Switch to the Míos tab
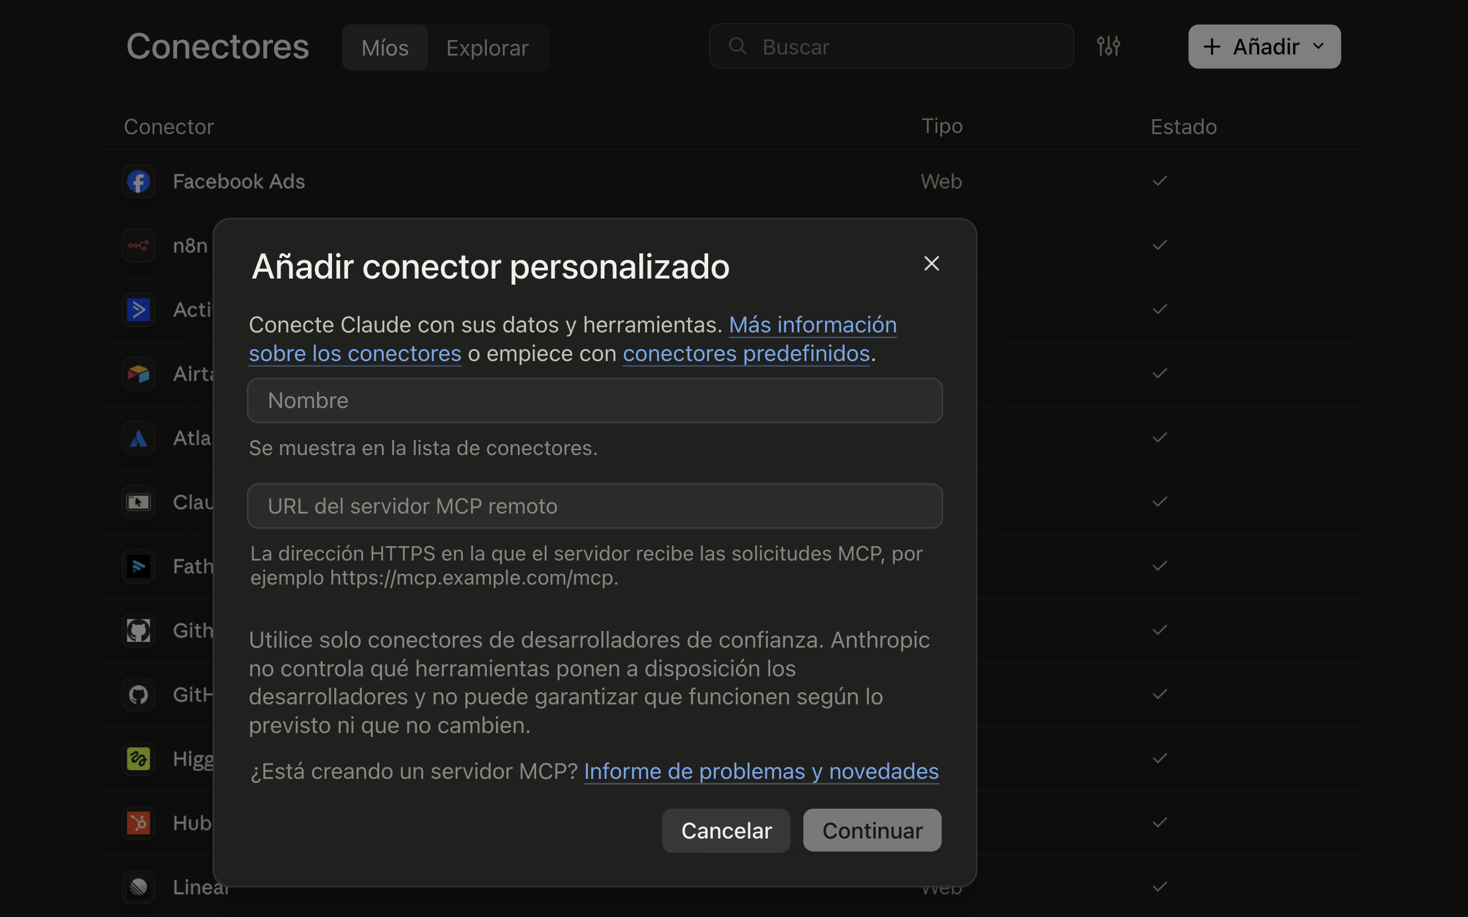The width and height of the screenshot is (1468, 917). pyautogui.click(x=385, y=48)
